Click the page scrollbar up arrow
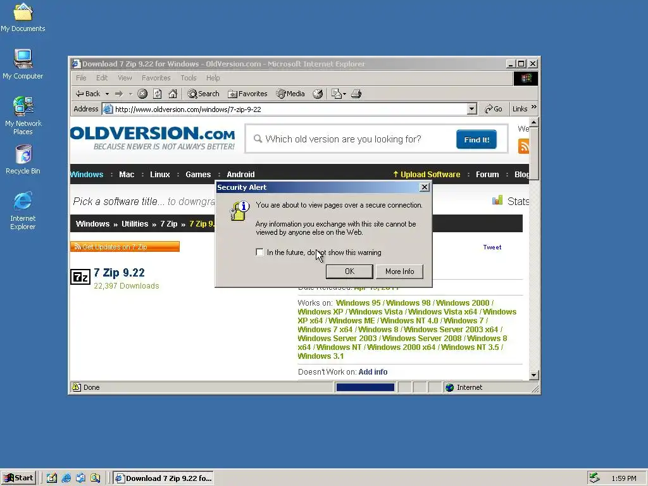The image size is (648, 486). [533, 122]
